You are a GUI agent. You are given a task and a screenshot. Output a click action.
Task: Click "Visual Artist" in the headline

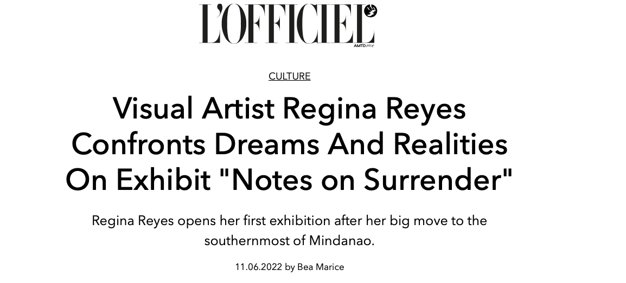coord(193,108)
